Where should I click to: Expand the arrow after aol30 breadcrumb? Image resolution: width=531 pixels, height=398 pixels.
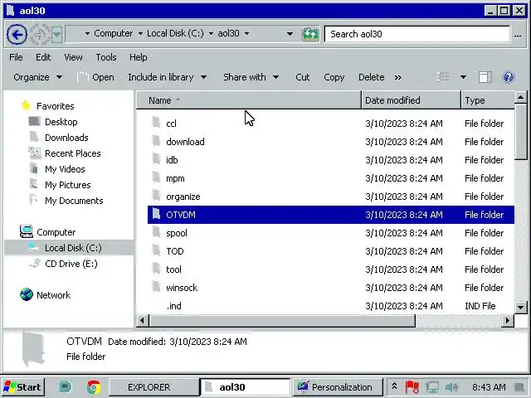(246, 33)
